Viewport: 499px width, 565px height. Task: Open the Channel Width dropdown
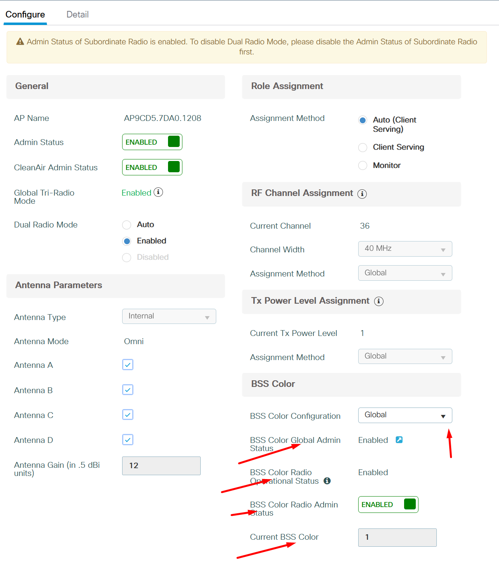click(404, 249)
